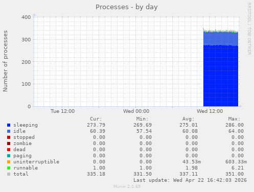Click sleeping average value 275.01
Screen dimensions: 254x192
(x=189, y=125)
